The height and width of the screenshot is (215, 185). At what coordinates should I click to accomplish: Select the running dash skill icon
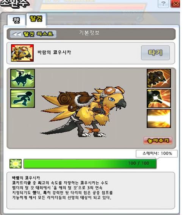pyautogui.click(x=22, y=98)
